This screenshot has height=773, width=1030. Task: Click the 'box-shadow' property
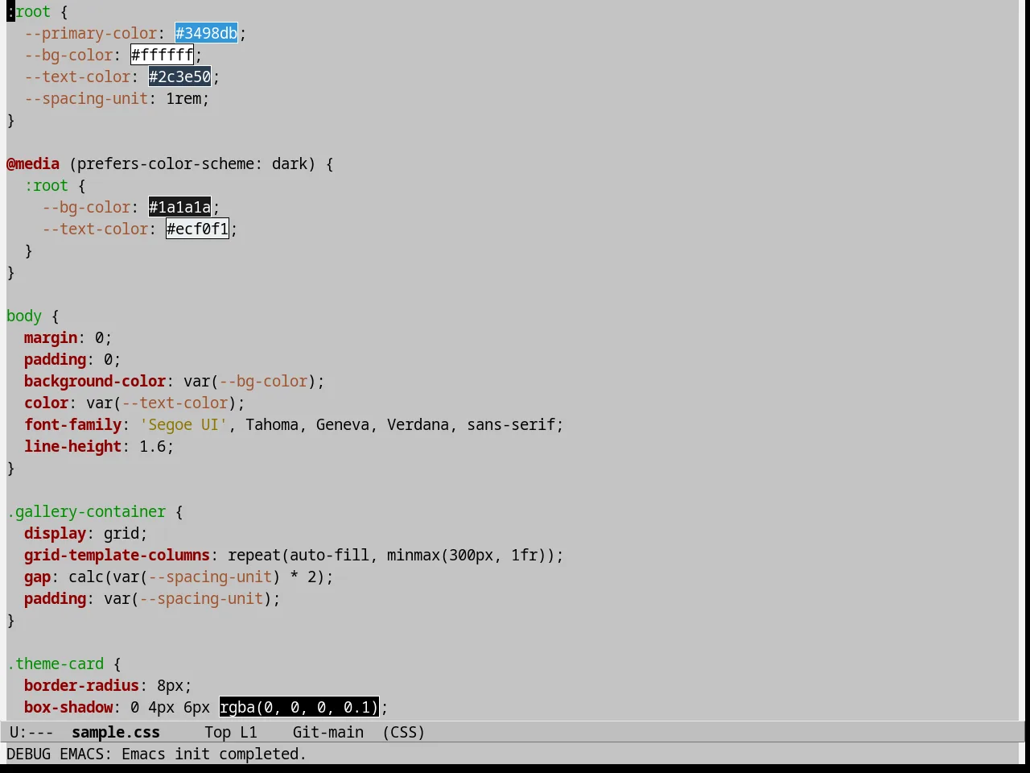click(68, 707)
